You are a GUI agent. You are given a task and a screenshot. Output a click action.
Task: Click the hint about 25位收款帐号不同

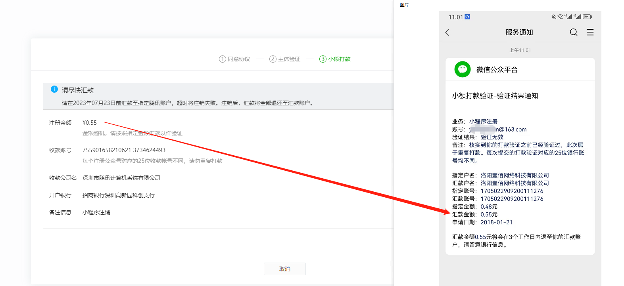point(152,161)
